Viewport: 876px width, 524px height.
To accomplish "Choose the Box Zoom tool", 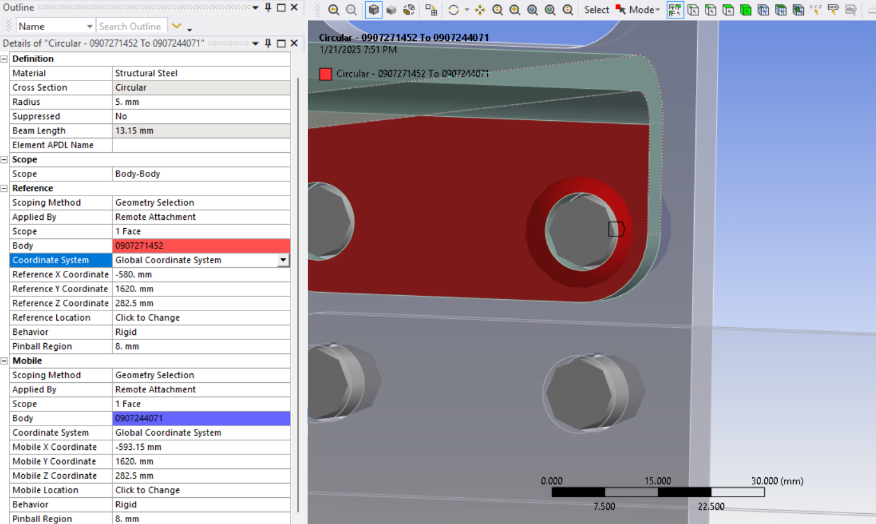I will pos(515,10).
